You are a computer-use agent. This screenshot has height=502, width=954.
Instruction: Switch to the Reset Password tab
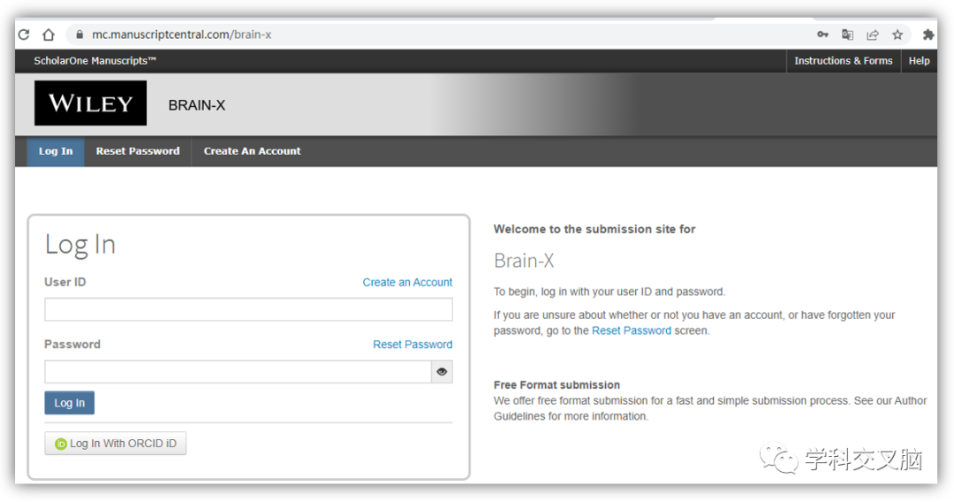tap(138, 151)
